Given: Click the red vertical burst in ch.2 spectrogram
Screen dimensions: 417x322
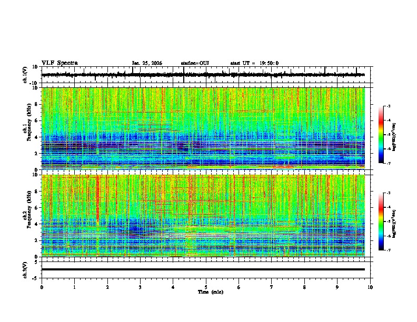Looking at the screenshot, I should tap(97, 199).
